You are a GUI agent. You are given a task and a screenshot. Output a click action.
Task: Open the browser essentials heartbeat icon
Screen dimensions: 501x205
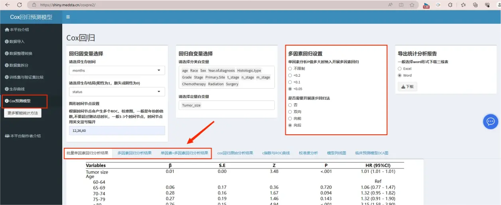[487, 5]
